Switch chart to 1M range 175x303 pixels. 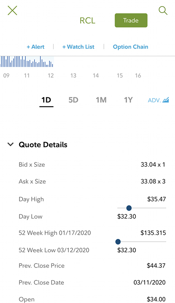coord(101,100)
